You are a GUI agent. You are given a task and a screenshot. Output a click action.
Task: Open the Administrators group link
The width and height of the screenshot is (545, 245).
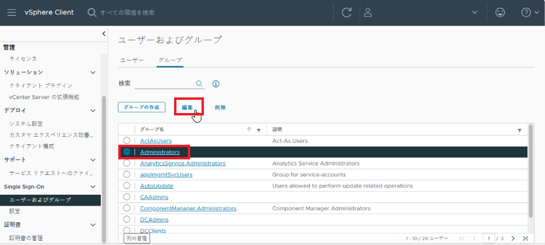160,152
